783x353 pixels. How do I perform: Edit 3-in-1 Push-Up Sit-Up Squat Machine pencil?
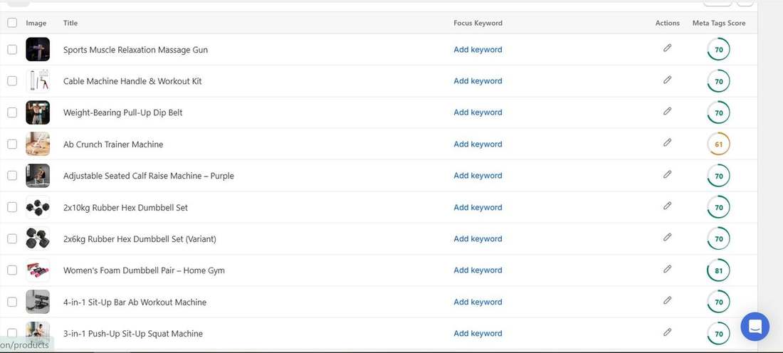(x=667, y=332)
